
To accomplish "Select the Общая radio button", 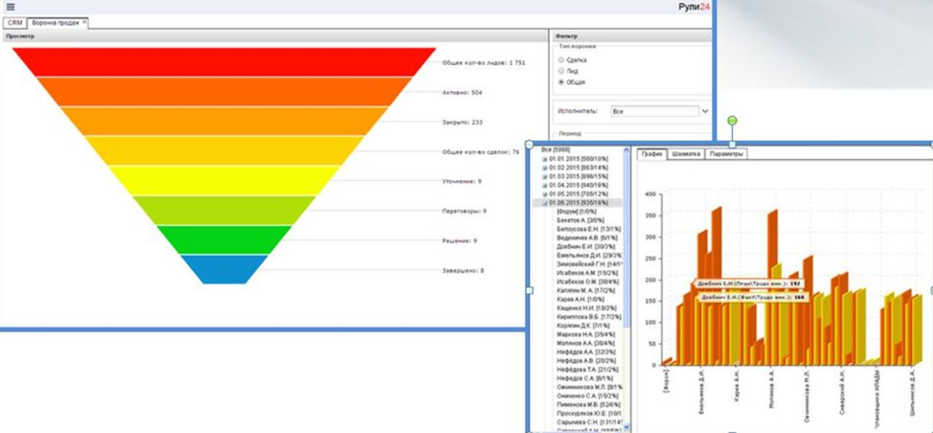I will pyautogui.click(x=561, y=82).
